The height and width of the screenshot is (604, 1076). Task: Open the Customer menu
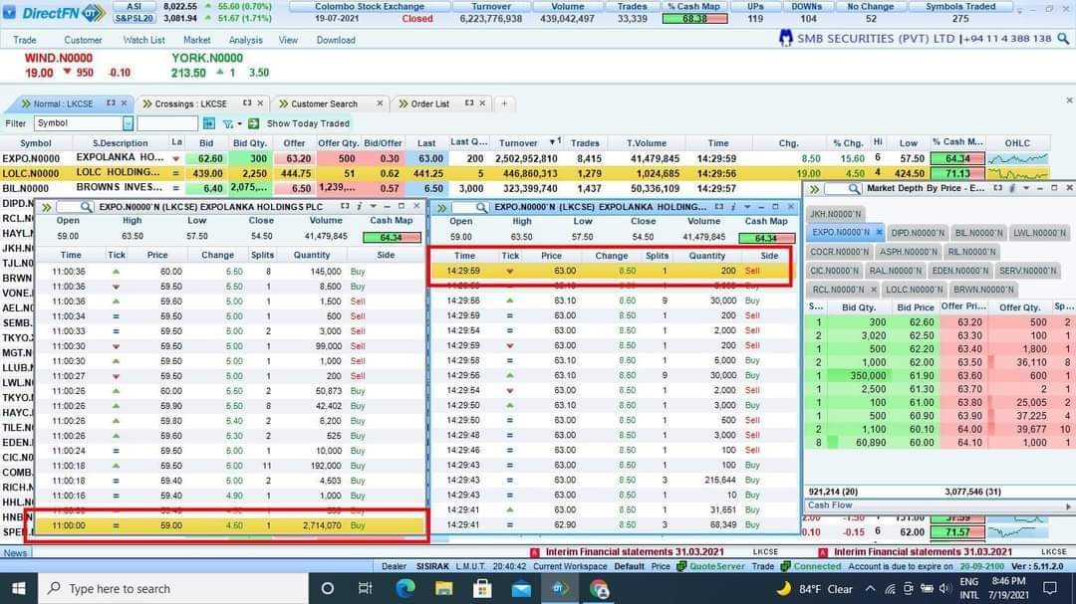point(83,40)
